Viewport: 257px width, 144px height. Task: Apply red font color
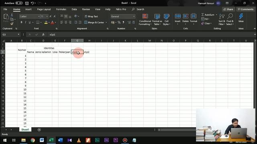pyautogui.click(x=52, y=22)
